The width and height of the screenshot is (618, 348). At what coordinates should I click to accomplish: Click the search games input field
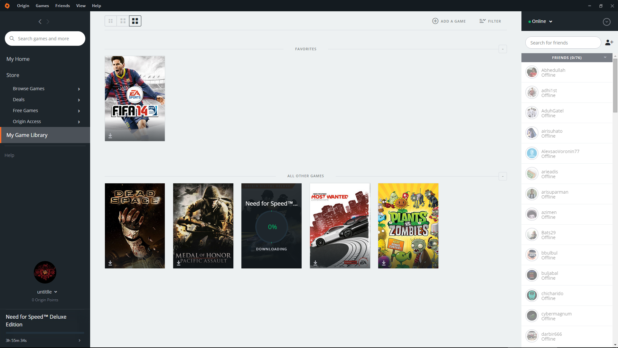(45, 38)
